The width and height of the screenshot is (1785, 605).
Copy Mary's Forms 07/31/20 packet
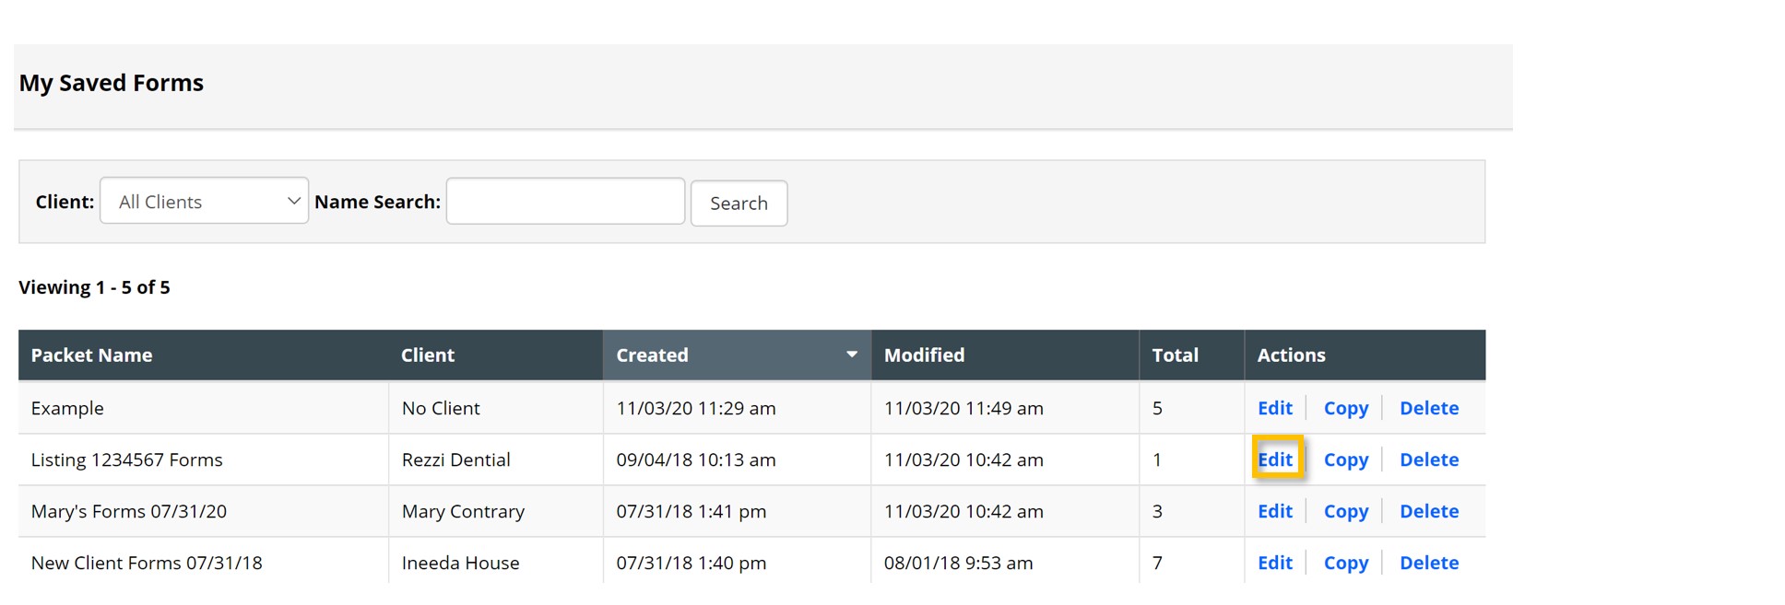click(1345, 511)
